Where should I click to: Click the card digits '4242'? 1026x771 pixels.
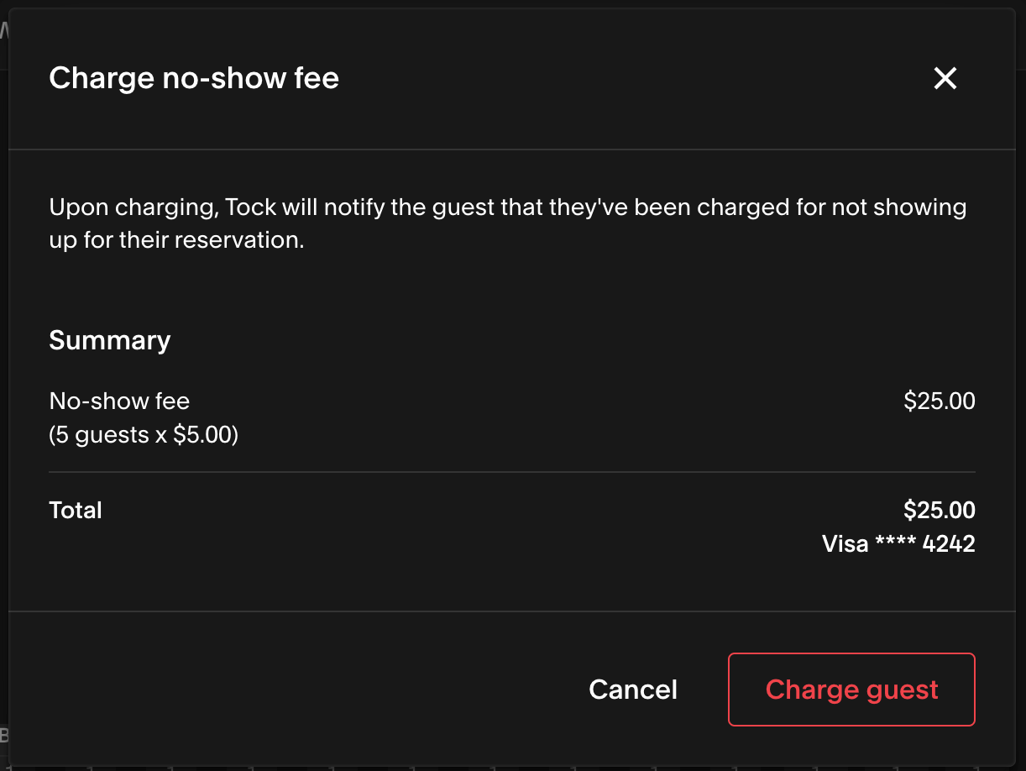coord(949,543)
